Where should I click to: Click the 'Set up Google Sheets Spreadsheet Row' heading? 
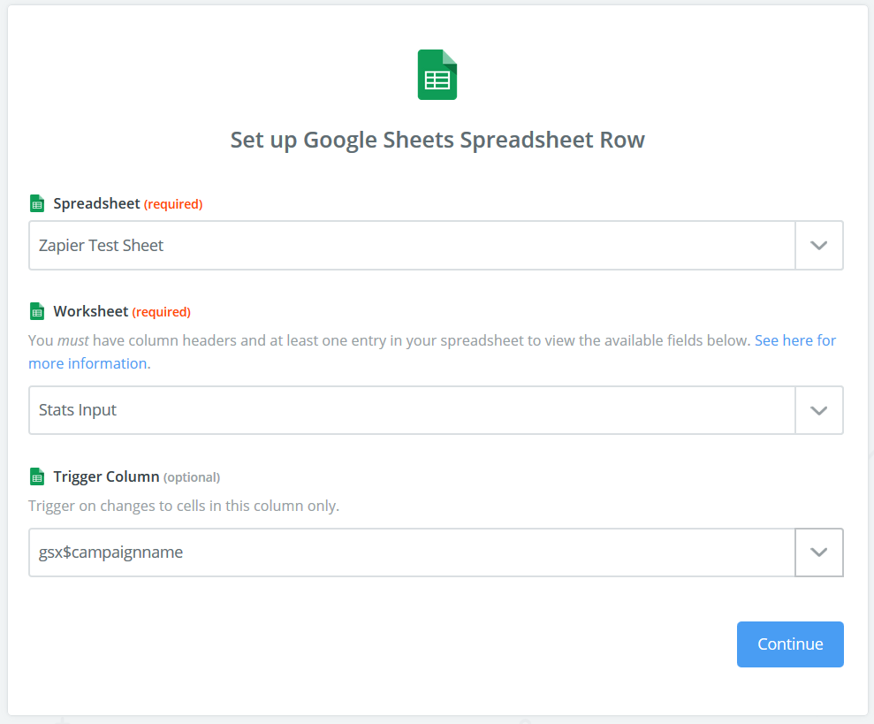[x=437, y=140]
